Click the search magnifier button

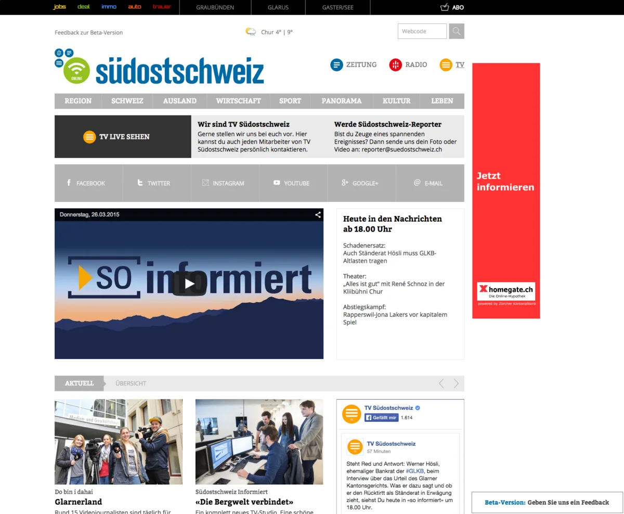pyautogui.click(x=457, y=31)
